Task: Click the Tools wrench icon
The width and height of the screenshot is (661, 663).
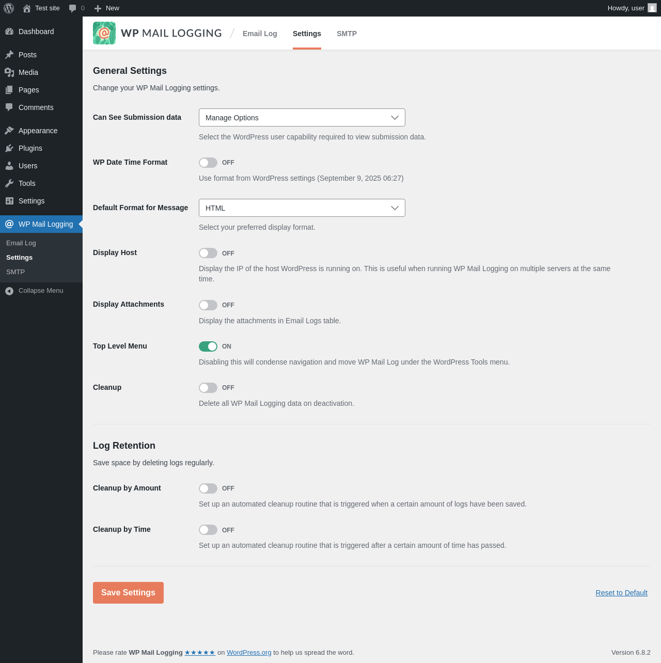Action: (x=9, y=183)
